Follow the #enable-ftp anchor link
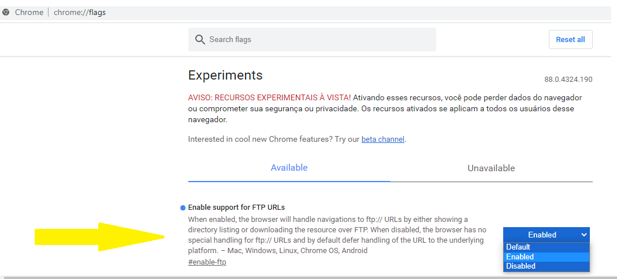 pos(207,262)
